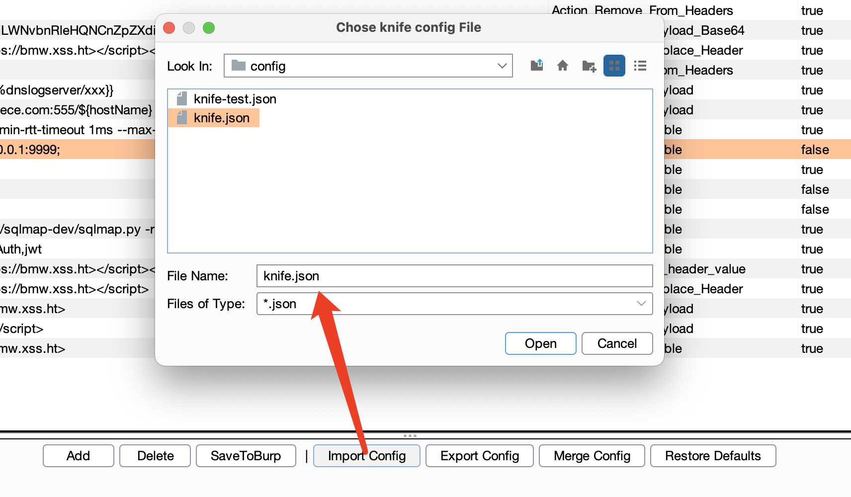Viewport: 851px width, 497px height.
Task: Click Export Config button
Action: click(480, 456)
